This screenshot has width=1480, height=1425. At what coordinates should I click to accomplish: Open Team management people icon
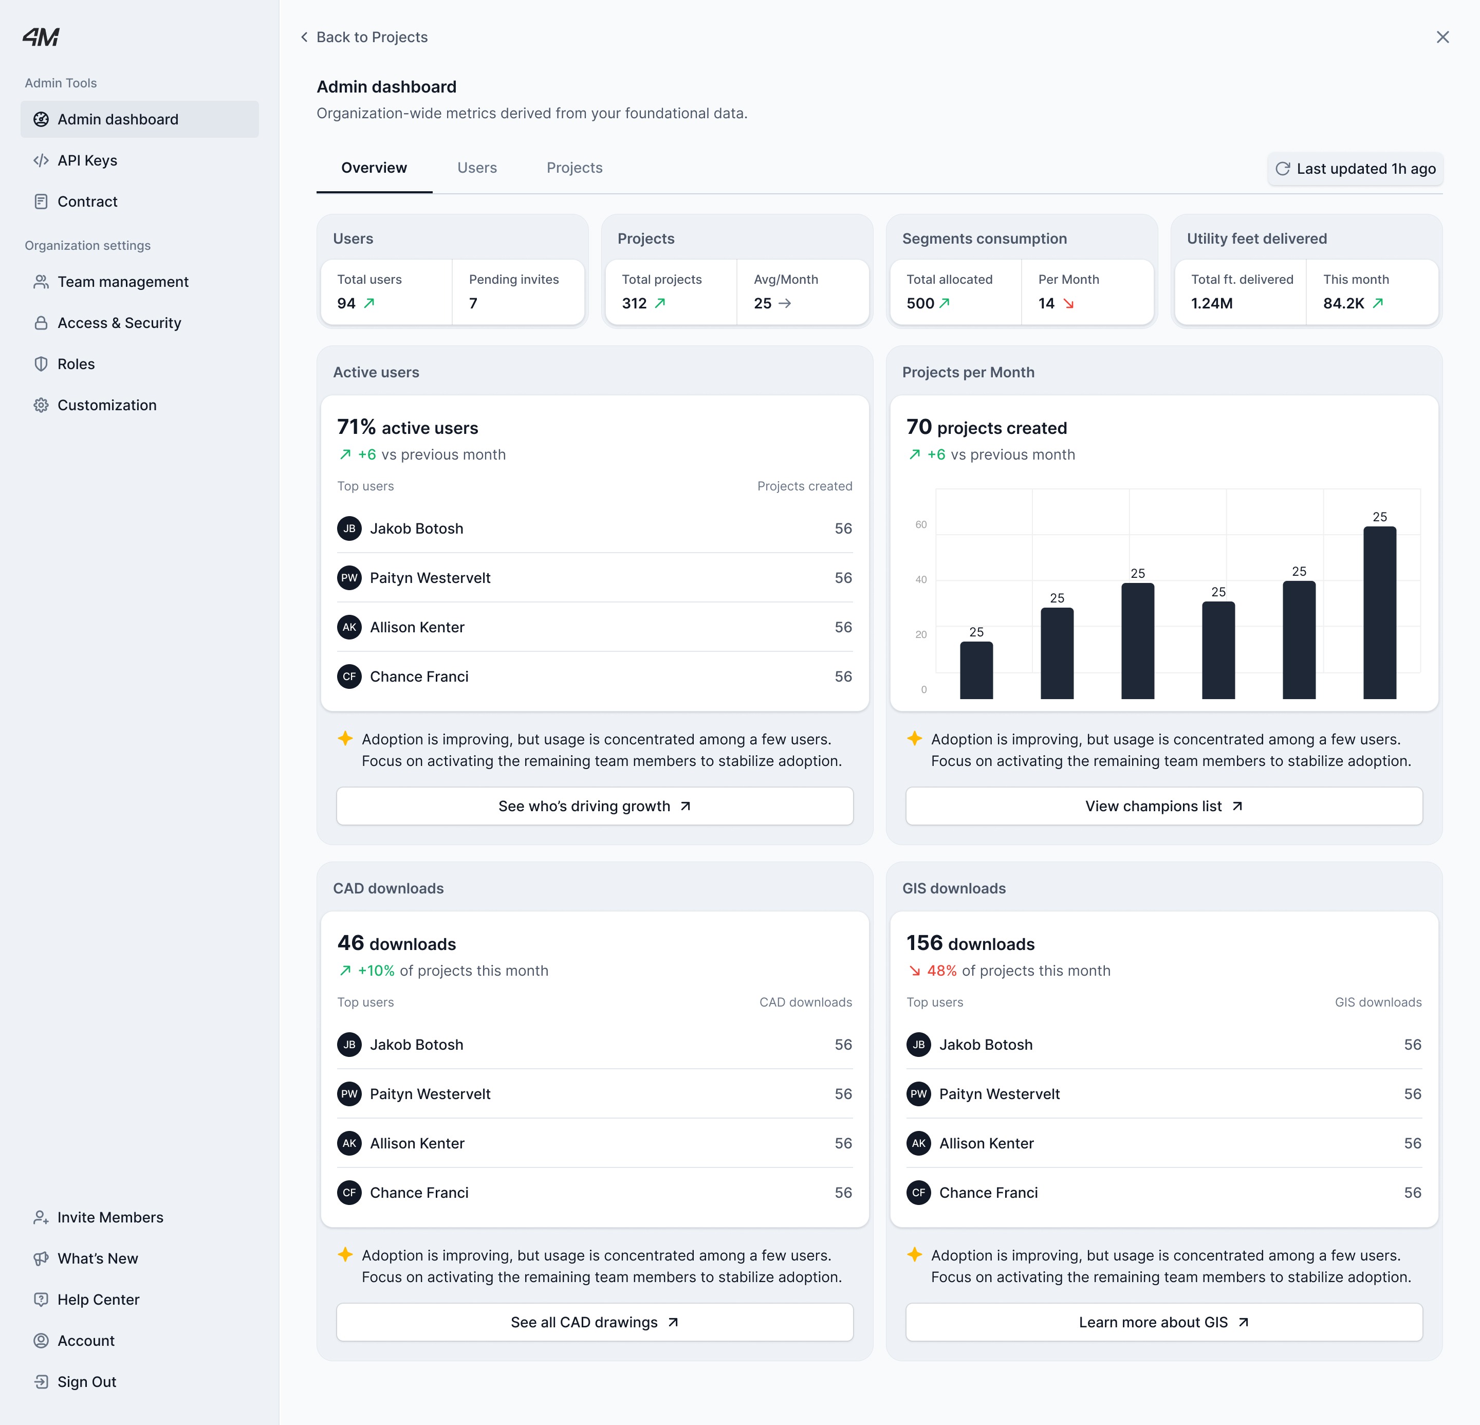click(x=42, y=282)
